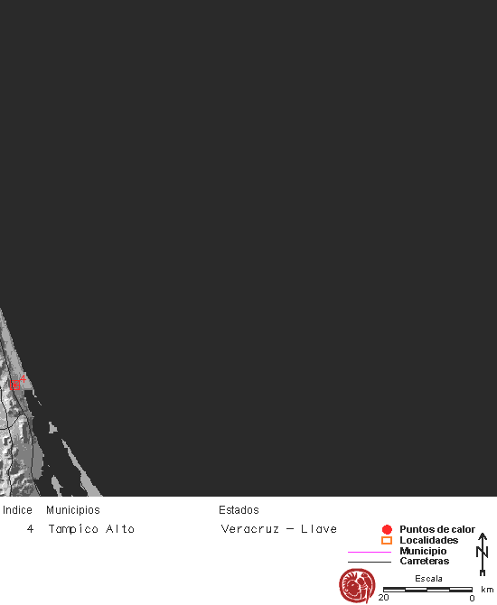
Task: Click the red heat point marker on map
Action: [x=14, y=385]
